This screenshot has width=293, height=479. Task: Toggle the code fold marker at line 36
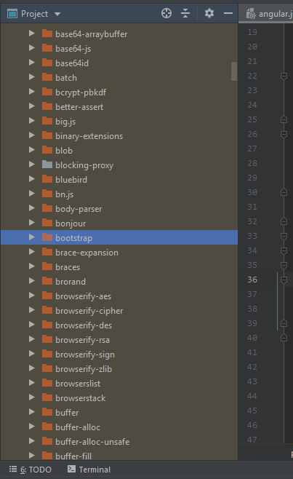click(x=284, y=280)
